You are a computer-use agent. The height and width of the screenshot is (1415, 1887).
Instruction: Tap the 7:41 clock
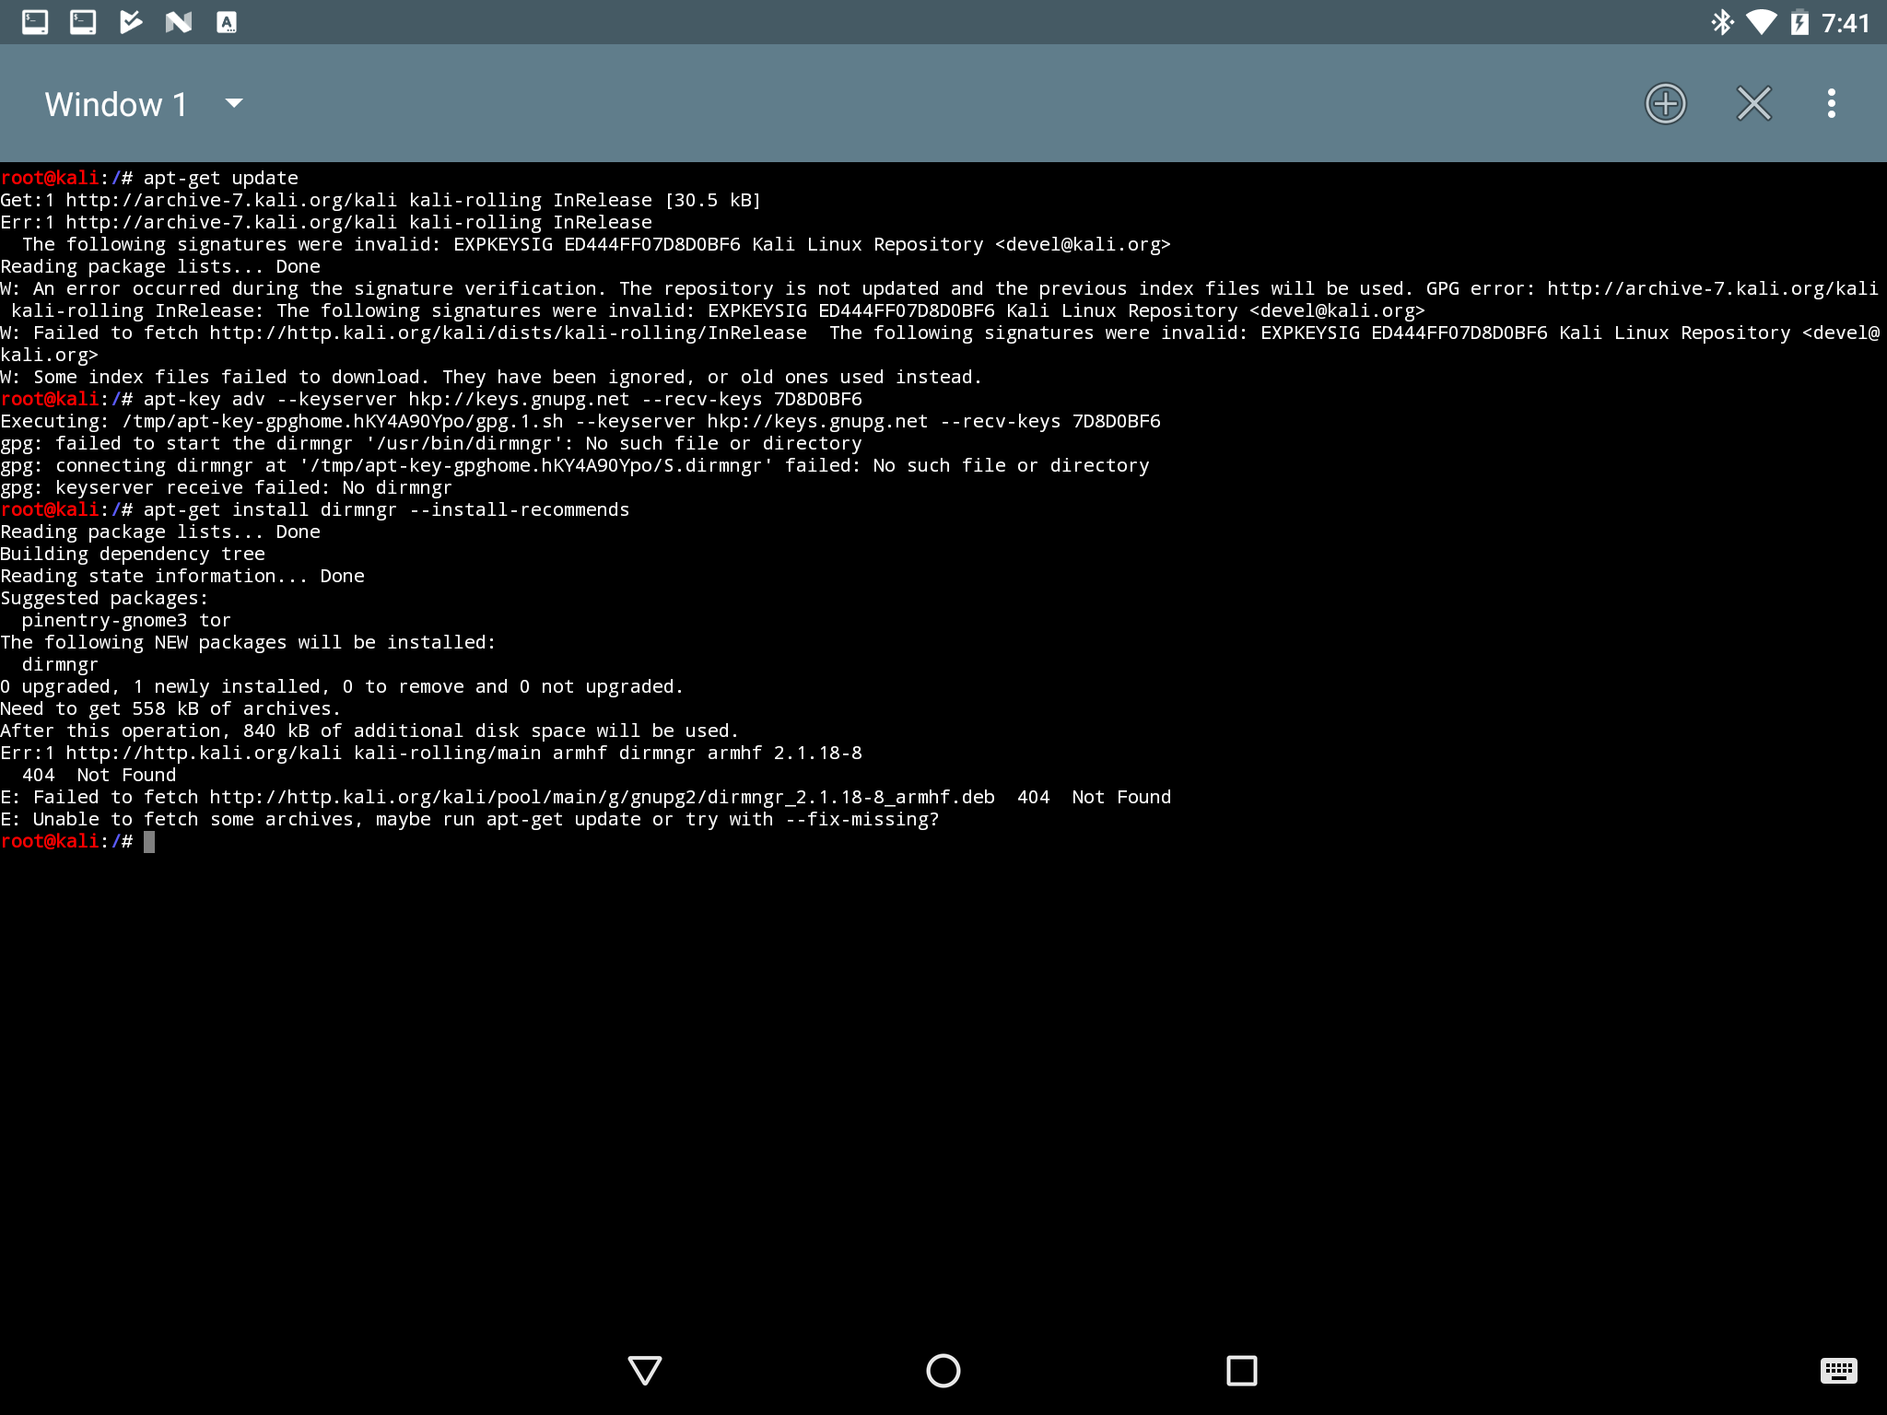pos(1846,22)
